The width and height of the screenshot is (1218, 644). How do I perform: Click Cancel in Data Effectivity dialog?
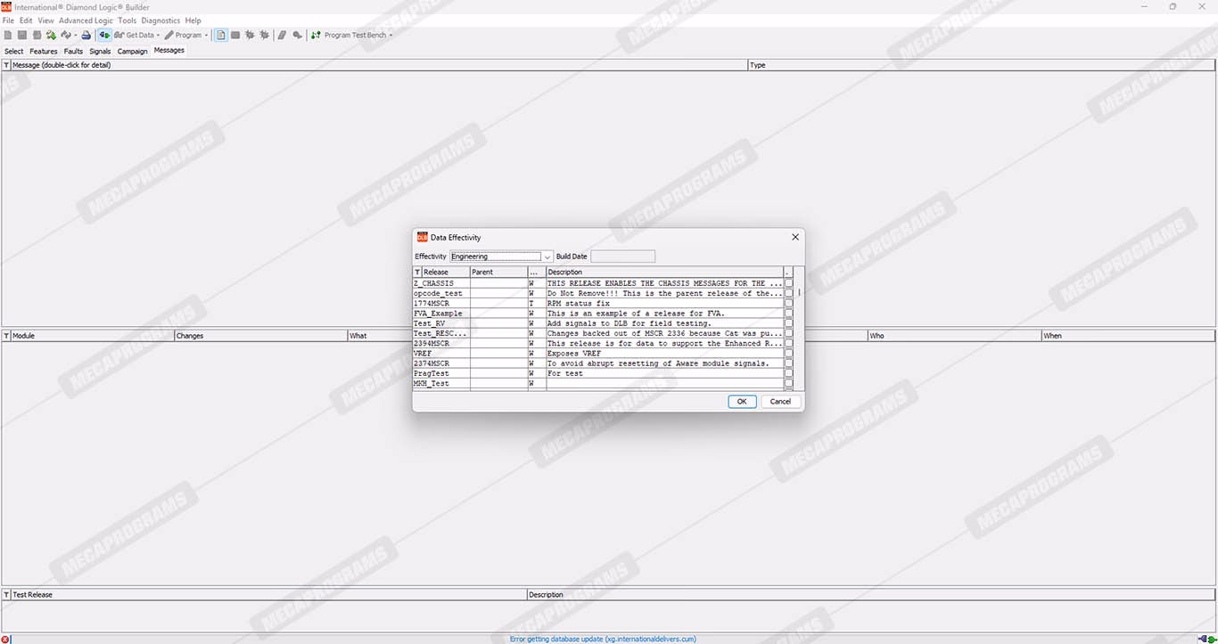tap(780, 402)
